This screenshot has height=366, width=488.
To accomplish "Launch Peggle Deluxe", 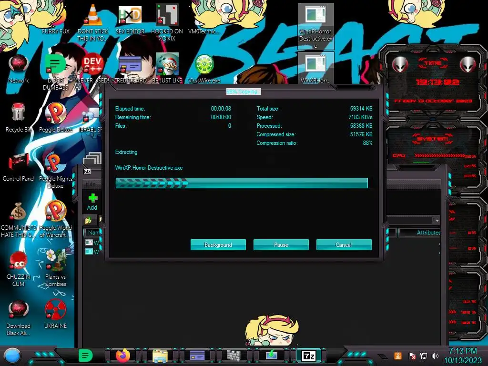I will click(x=55, y=118).
